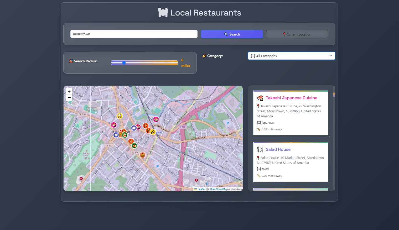Click the Local Restaurants heading
The image size is (399, 230).
pyautogui.click(x=206, y=13)
